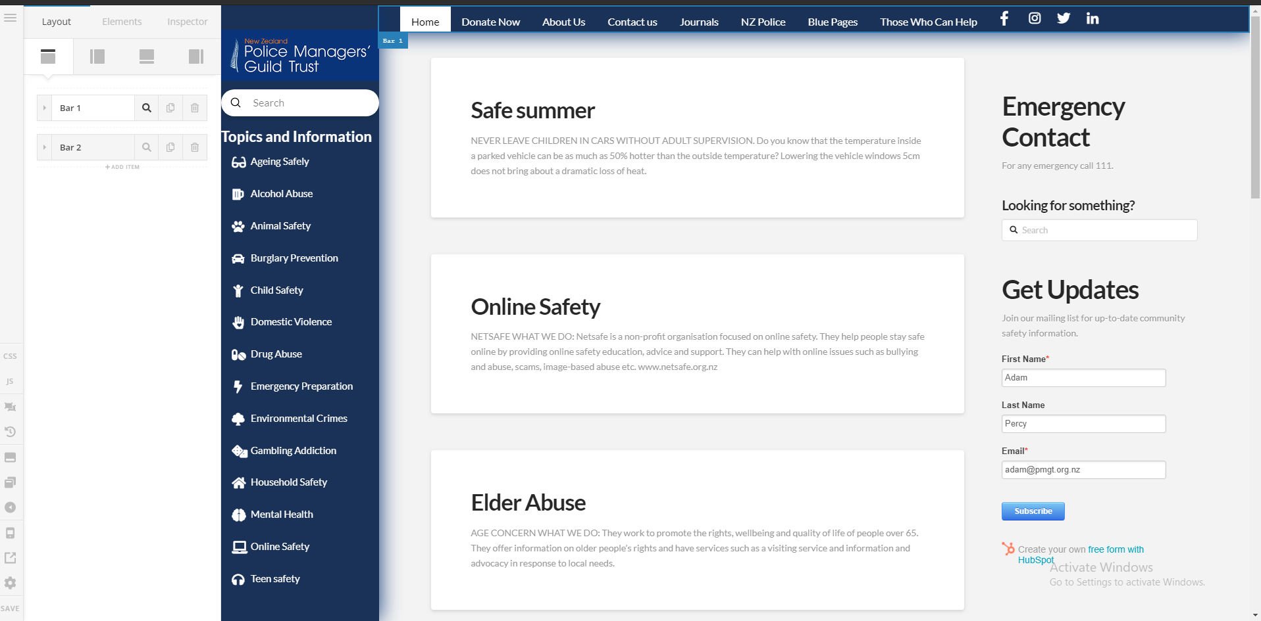
Task: Delete Bar 1 using trash icon
Action: [195, 108]
